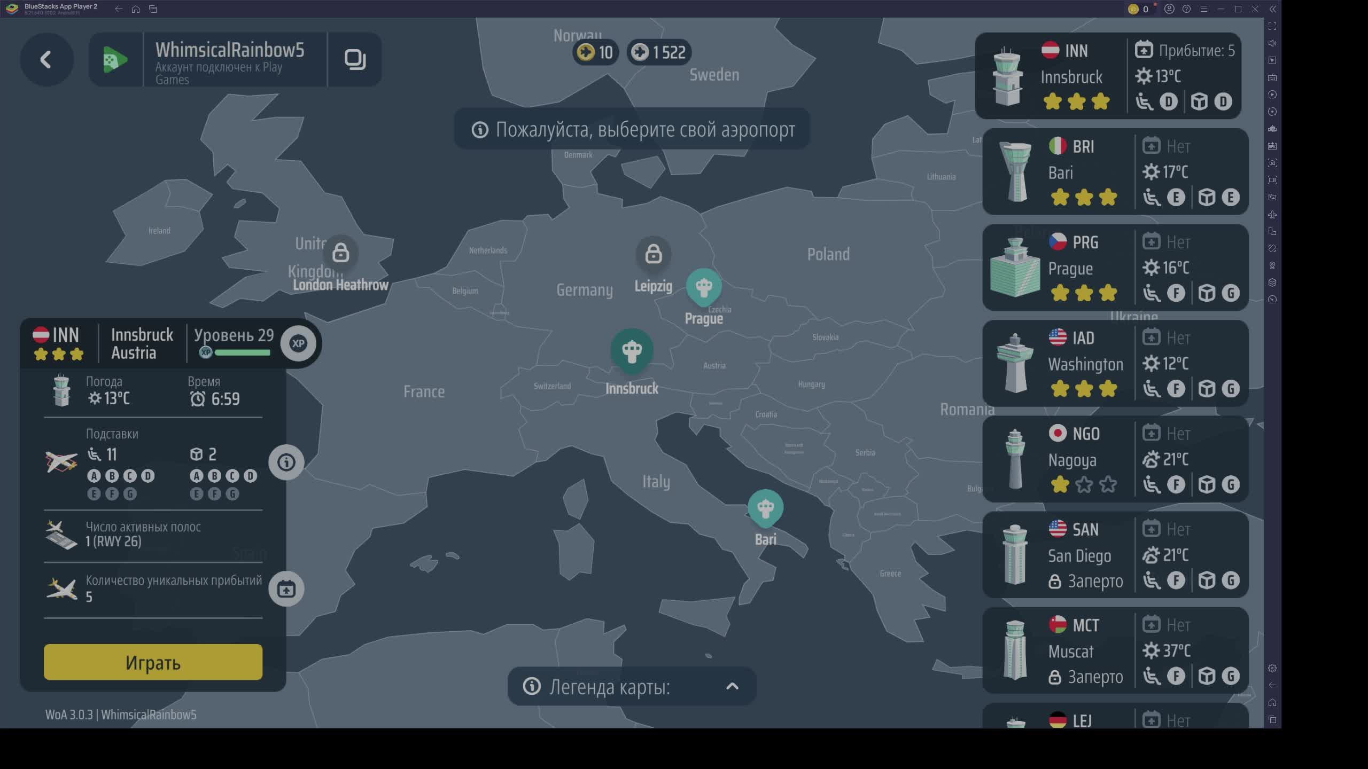Select the Bari tower marker on map
The width and height of the screenshot is (1368, 769).
pos(765,508)
